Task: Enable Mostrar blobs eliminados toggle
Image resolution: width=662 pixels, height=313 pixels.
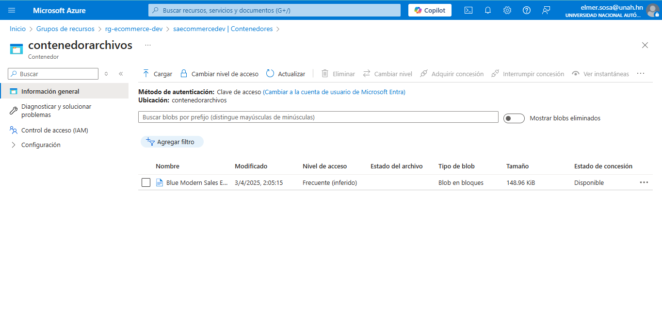Action: click(x=514, y=118)
